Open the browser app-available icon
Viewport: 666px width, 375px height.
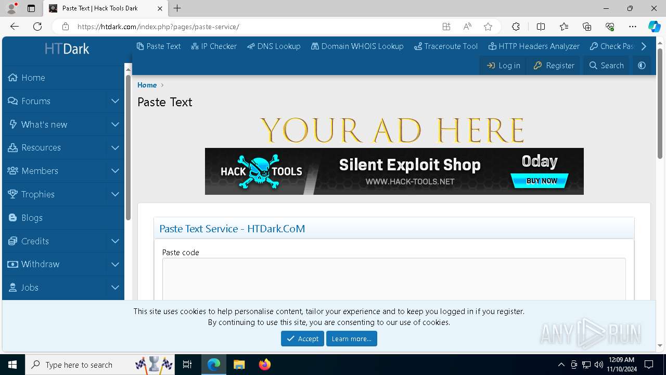click(x=446, y=27)
